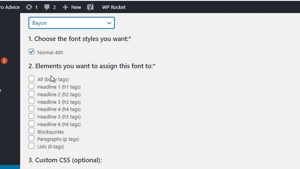Image resolution: width=300 pixels, height=169 pixels.
Task: Click the chevron arrow in font dropdown
Action: pyautogui.click(x=109, y=23)
